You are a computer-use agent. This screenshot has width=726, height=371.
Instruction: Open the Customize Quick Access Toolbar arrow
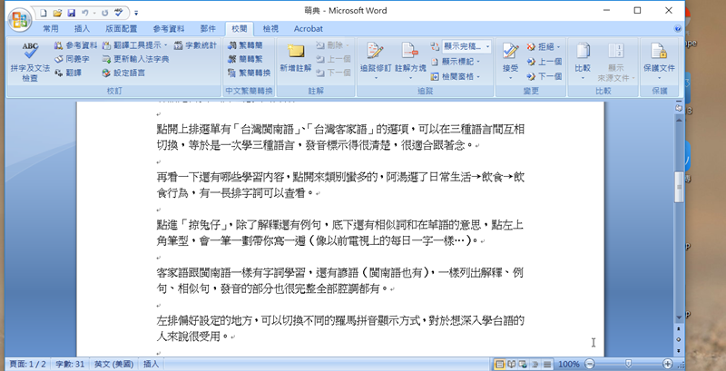[x=136, y=13]
